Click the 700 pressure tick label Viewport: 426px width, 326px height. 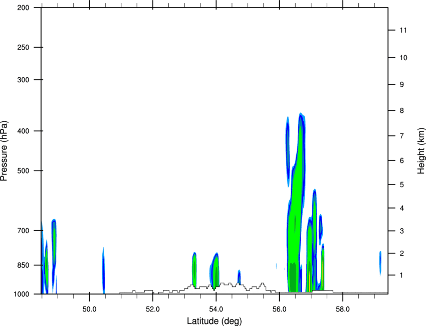pos(24,231)
